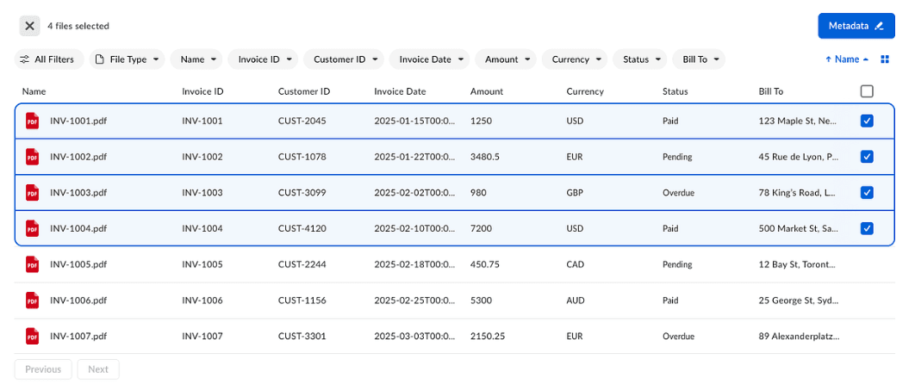Deselect the INV-1004.pdf checkbox
Screen dimensions: 915x391
click(x=867, y=228)
